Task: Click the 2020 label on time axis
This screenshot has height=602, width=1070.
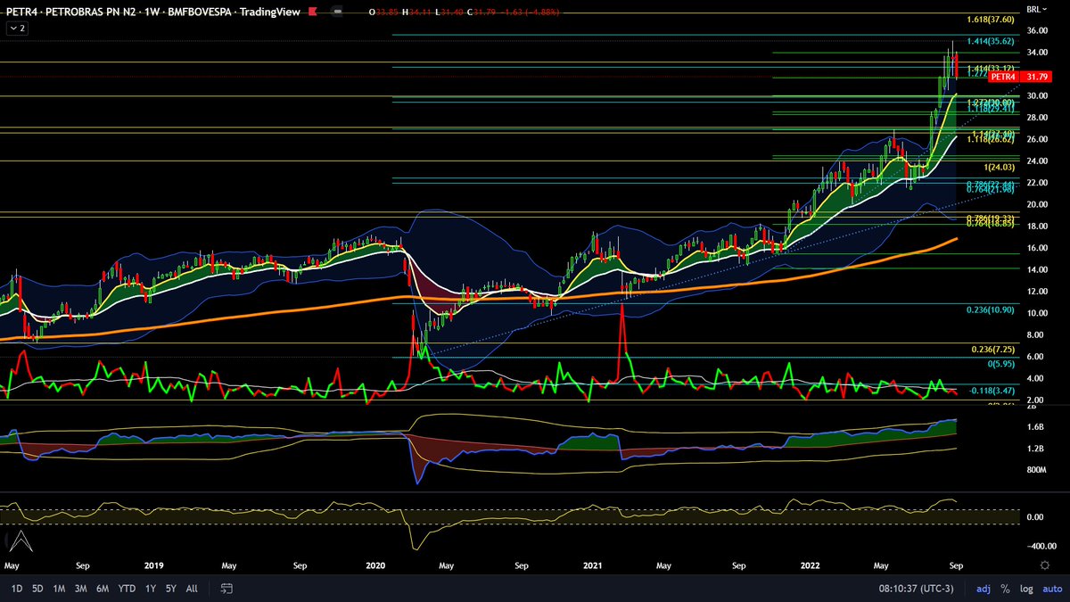Action: pyautogui.click(x=376, y=565)
